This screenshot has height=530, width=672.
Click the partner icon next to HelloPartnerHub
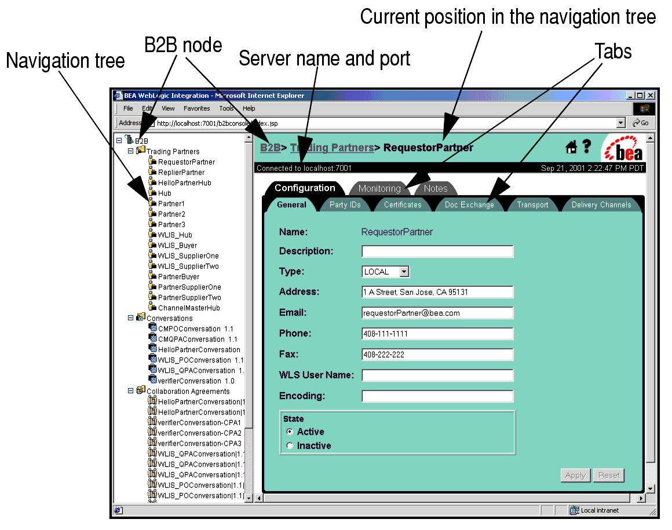(152, 182)
